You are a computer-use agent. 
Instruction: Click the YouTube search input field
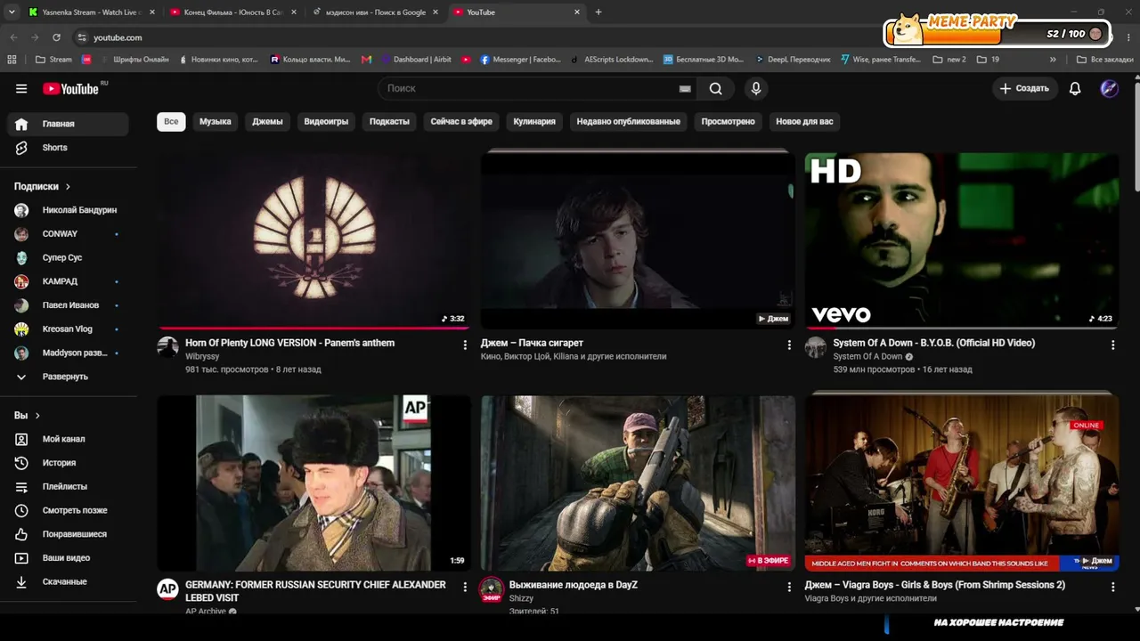click(530, 88)
